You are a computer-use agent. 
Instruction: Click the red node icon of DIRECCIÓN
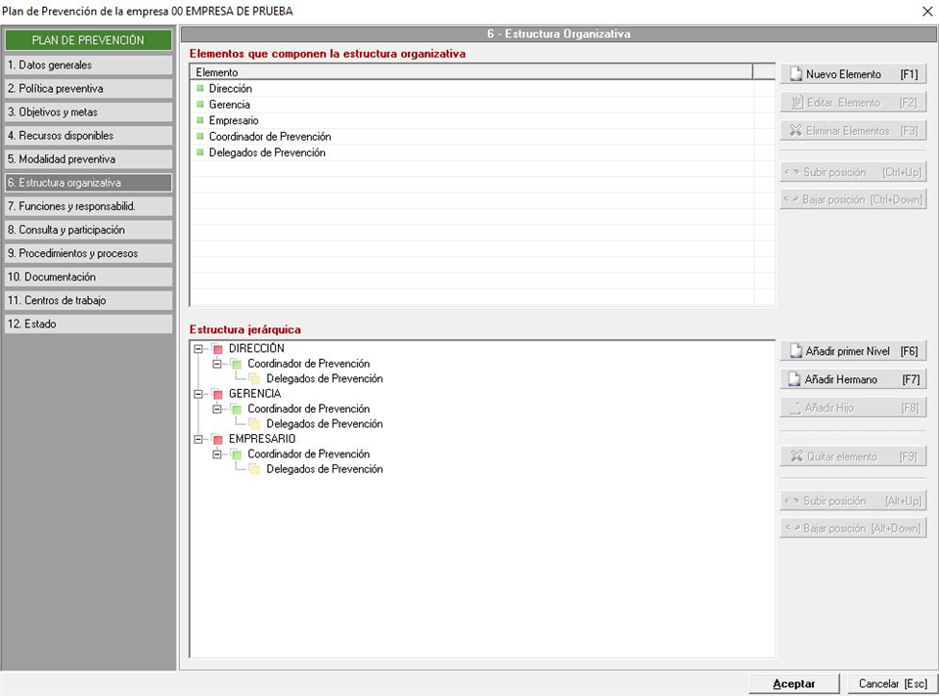217,349
